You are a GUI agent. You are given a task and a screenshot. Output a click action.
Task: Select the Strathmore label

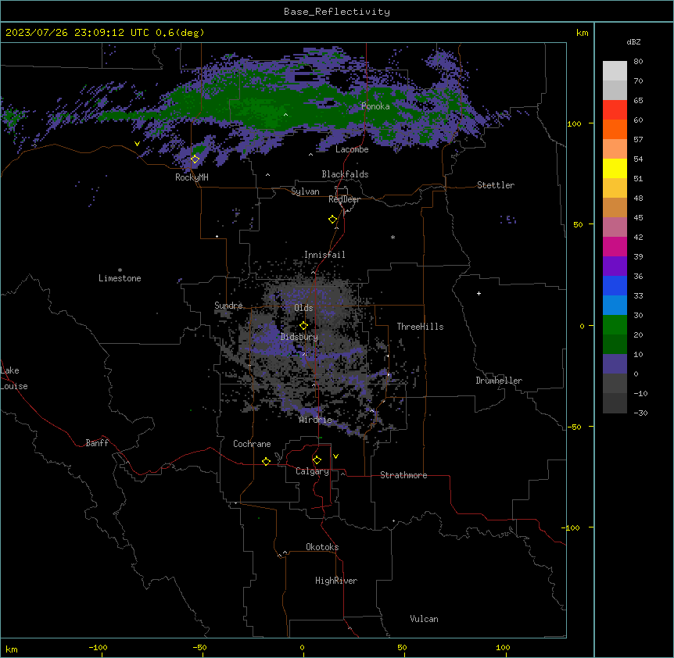[403, 475]
